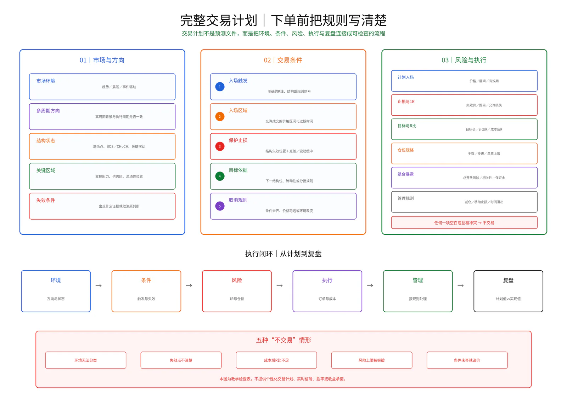
Task: Click the 五种“不交易”情形 heading
Action: [x=283, y=340]
